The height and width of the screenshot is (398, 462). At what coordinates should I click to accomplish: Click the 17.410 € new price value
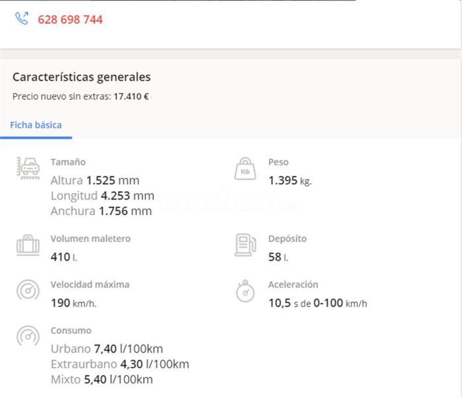point(131,96)
